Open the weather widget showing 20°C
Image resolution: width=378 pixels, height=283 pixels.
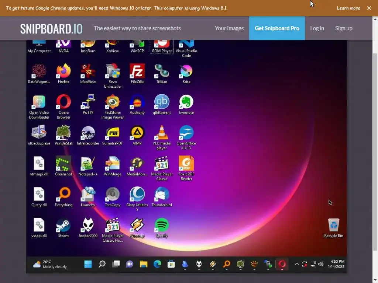pyautogui.click(x=50, y=264)
